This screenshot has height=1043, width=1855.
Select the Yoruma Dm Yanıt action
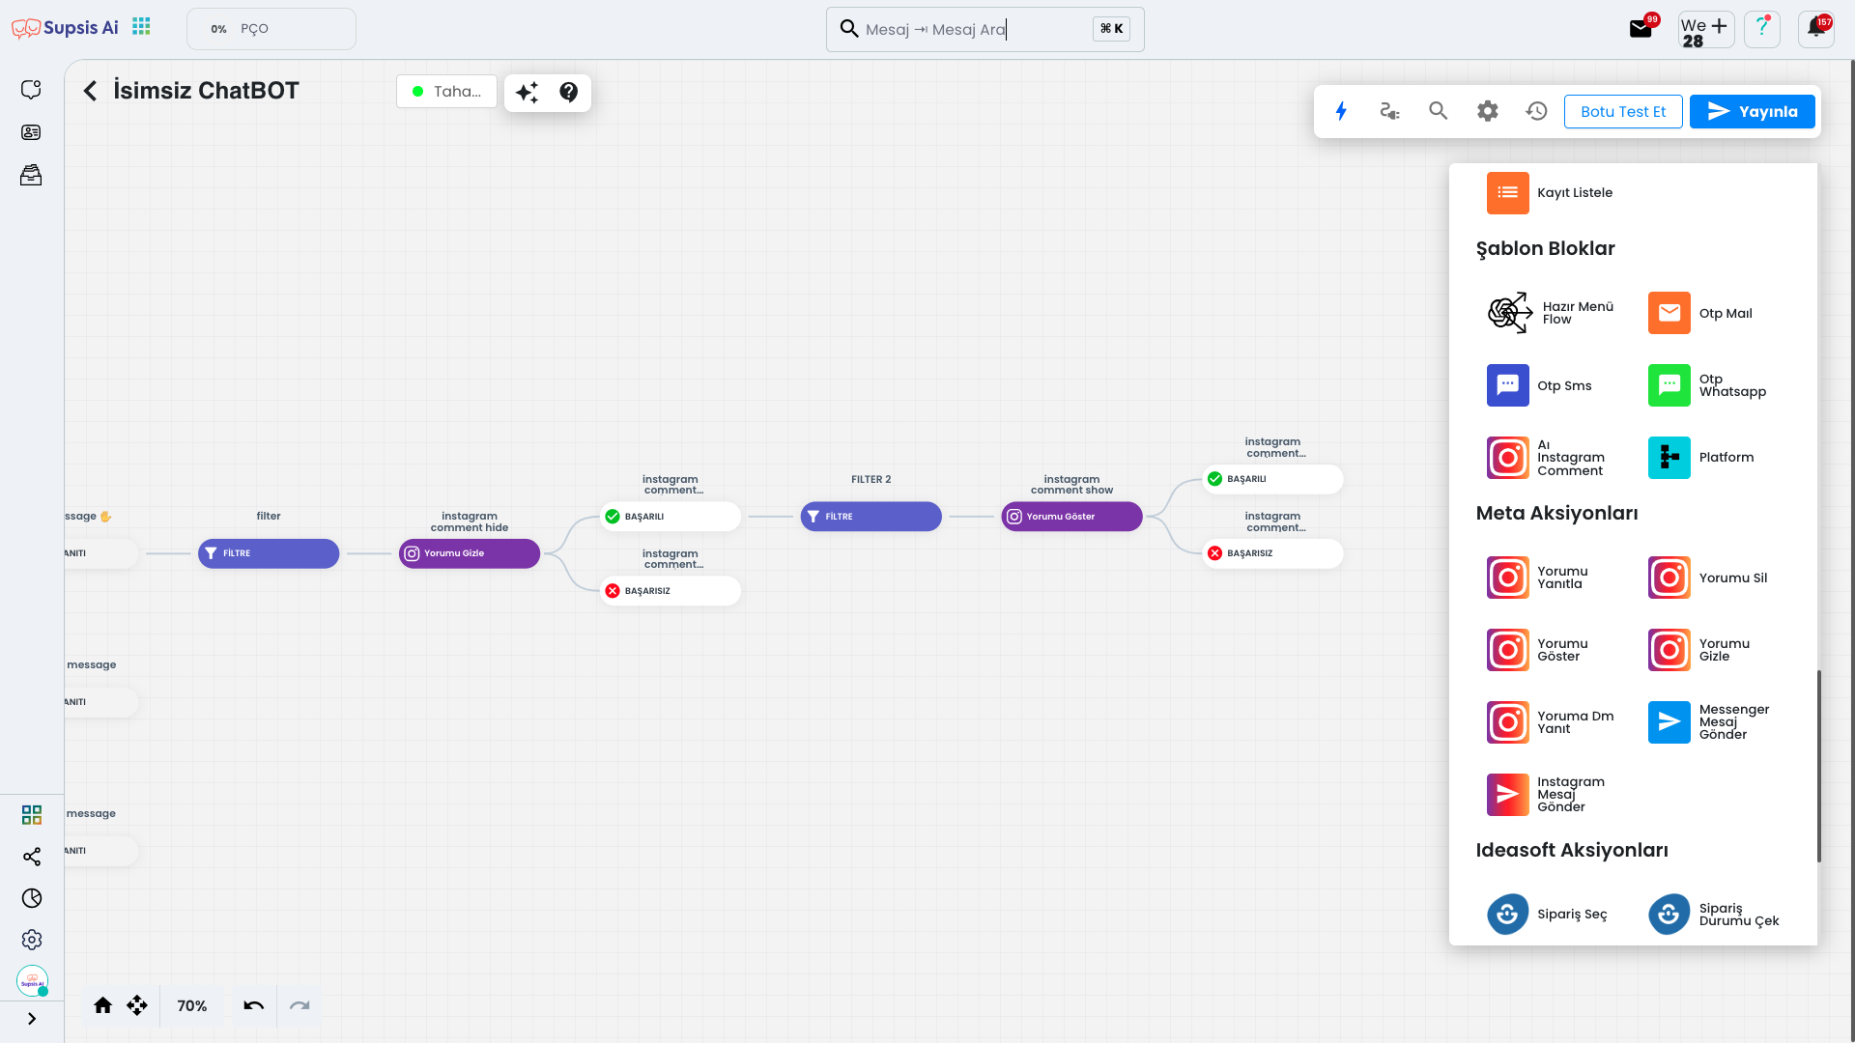click(1551, 722)
